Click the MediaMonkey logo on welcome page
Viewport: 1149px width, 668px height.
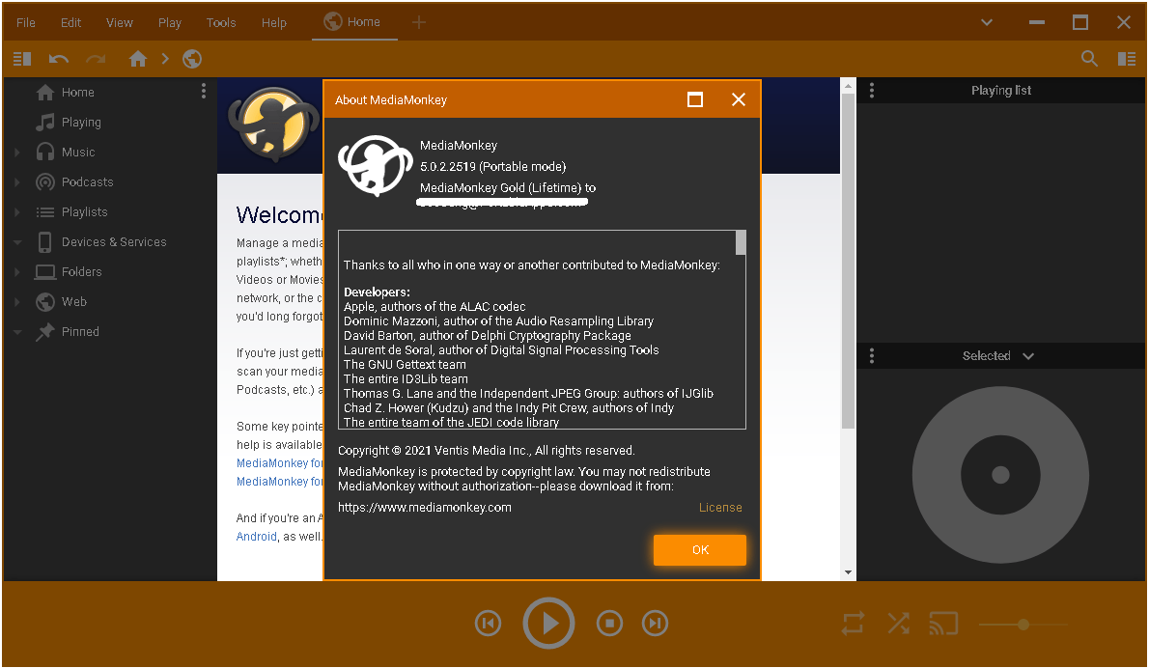coord(272,124)
